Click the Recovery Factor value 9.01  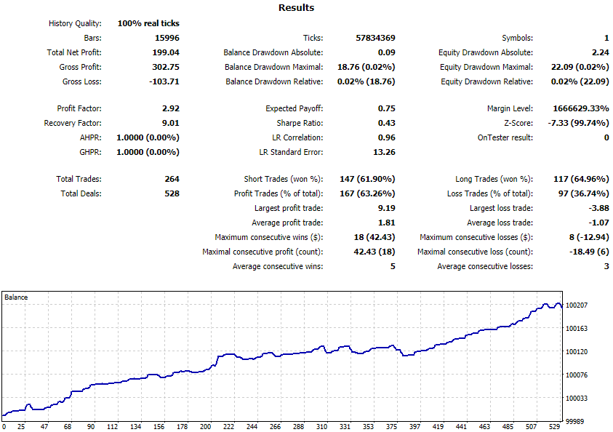coord(171,123)
